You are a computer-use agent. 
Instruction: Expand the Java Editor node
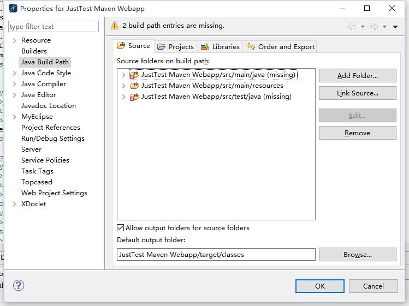pyautogui.click(x=15, y=95)
